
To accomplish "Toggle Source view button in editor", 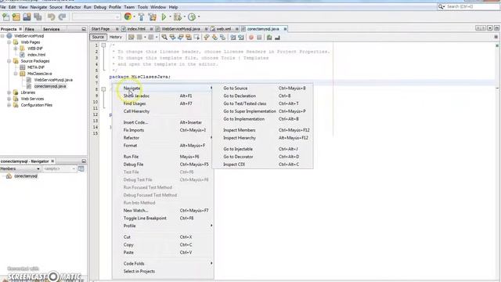I will click(x=98, y=37).
